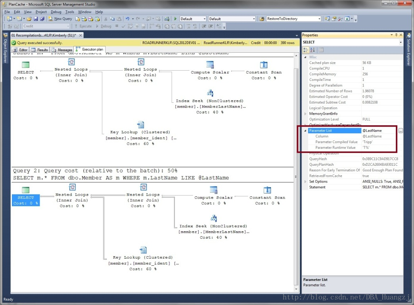Open the first Default configuration dropdown

click(x=204, y=19)
